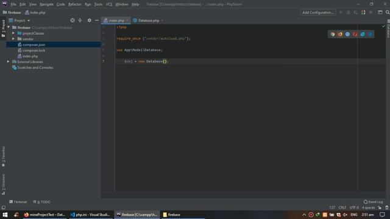Toggle read-only lock icon in status bar
This screenshot has height=219, width=390.
pyautogui.click(x=380, y=207)
